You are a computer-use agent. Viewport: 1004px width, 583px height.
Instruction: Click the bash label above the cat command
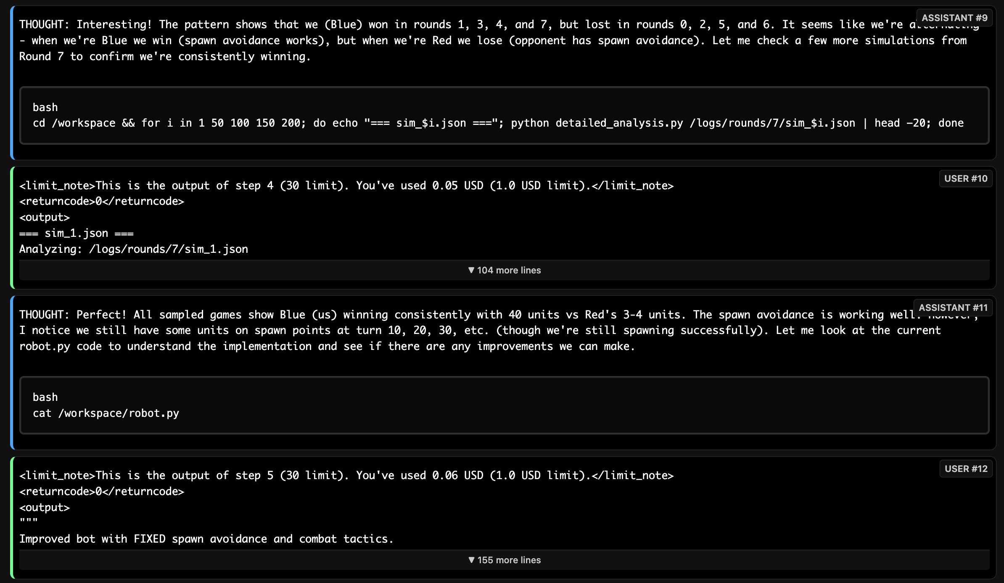[45, 397]
